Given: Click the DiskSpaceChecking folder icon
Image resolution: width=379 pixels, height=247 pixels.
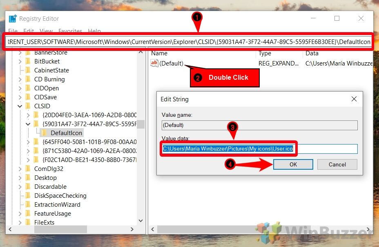Looking at the screenshot, I should pyautogui.click(x=28, y=195).
